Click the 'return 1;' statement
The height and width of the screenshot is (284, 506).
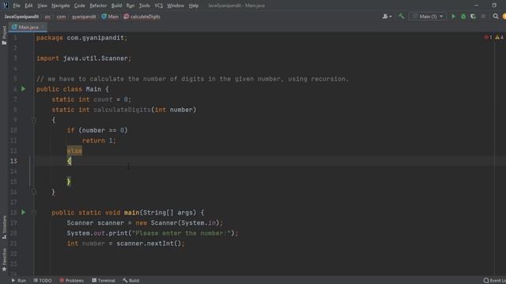[99, 140]
